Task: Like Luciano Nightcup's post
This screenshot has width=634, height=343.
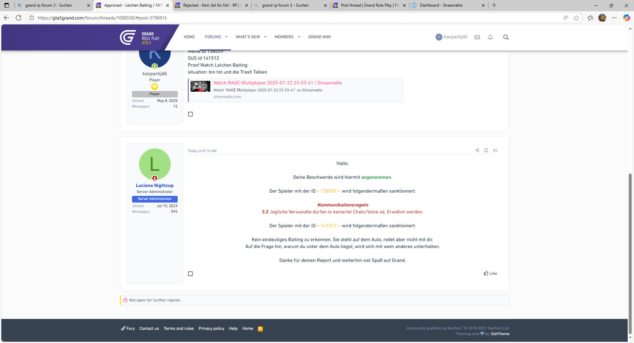Action: coord(490,273)
